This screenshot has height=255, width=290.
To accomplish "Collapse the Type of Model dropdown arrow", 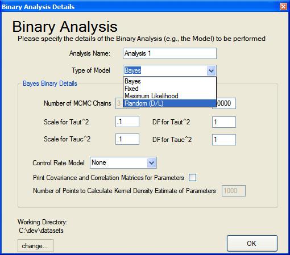I will [x=211, y=71].
